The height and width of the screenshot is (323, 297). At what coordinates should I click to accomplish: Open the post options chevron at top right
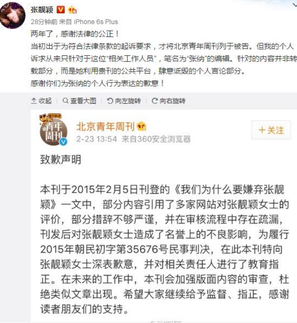point(295,5)
